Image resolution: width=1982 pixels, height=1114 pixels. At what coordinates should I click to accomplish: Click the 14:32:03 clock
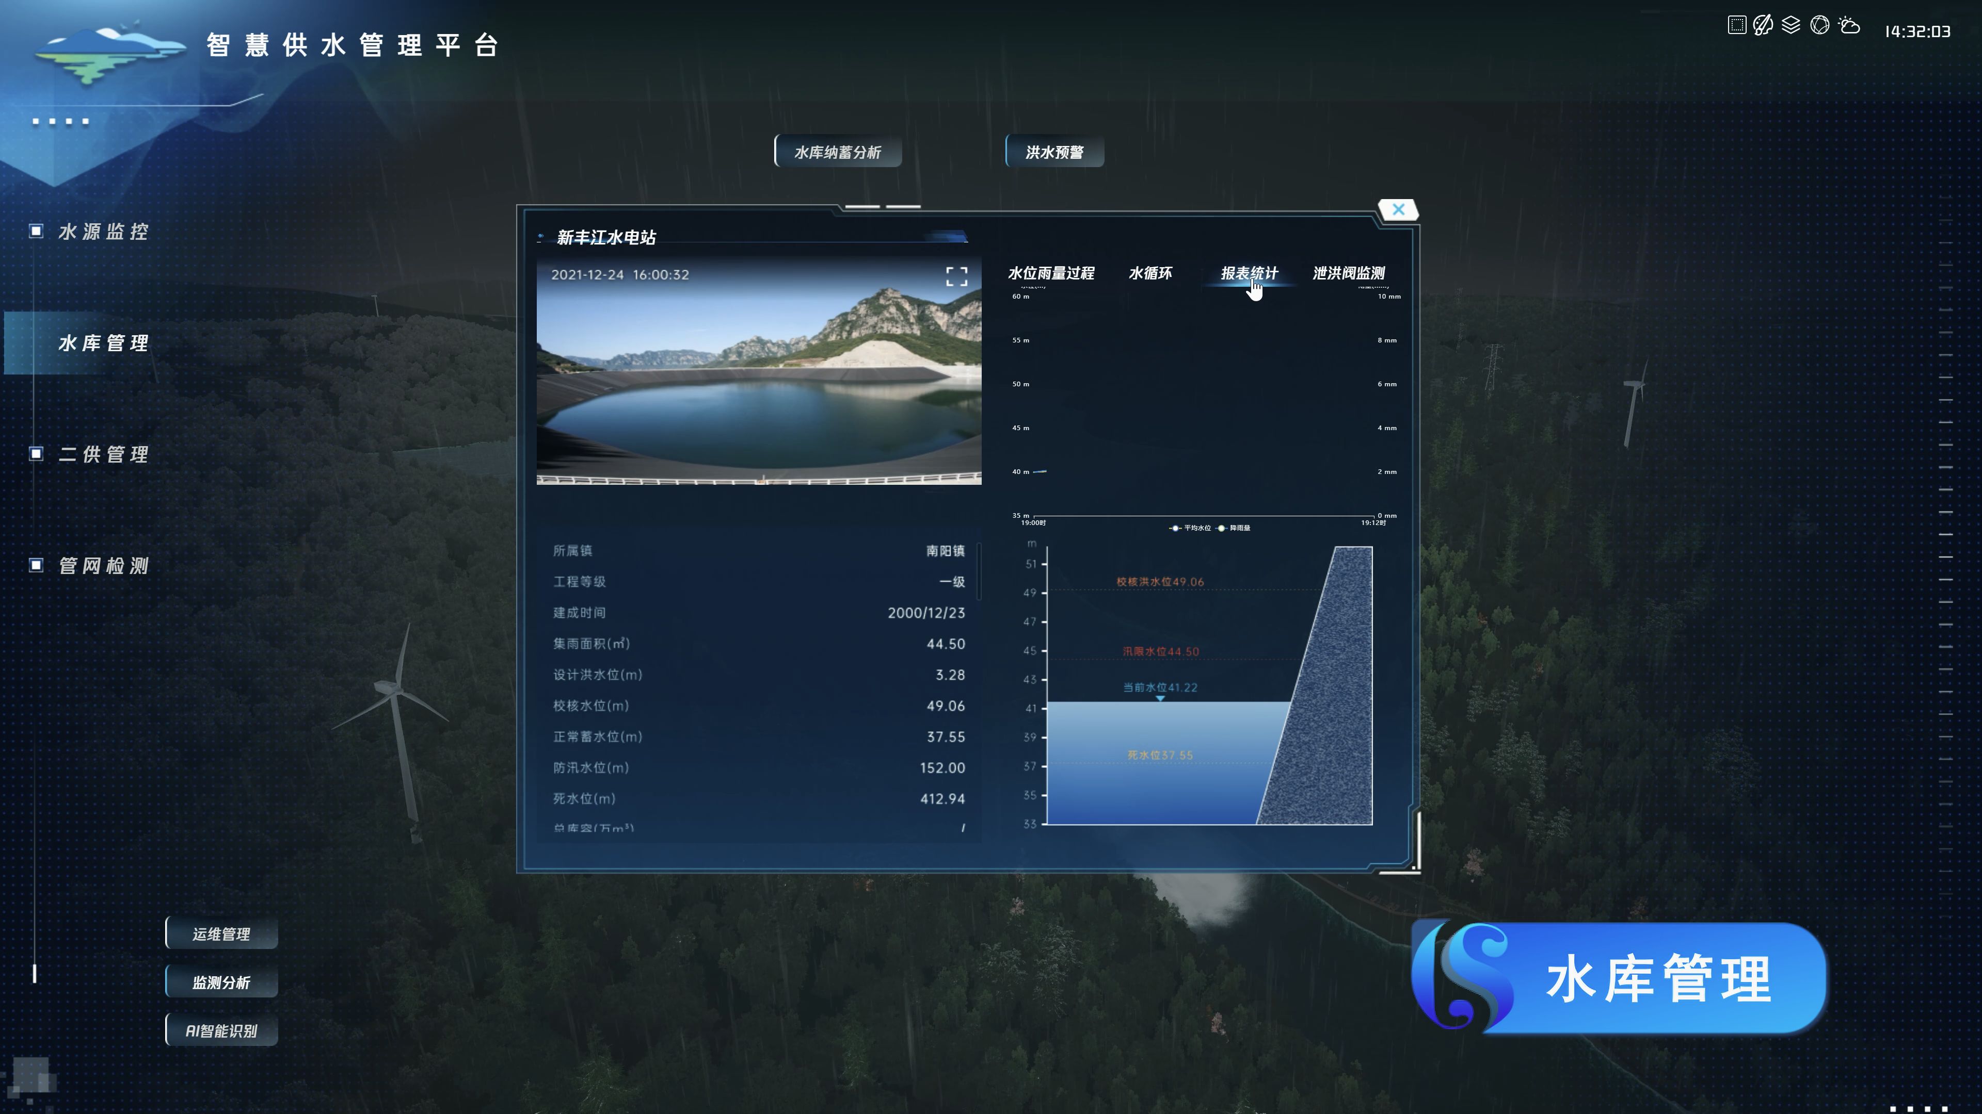[x=1917, y=31]
